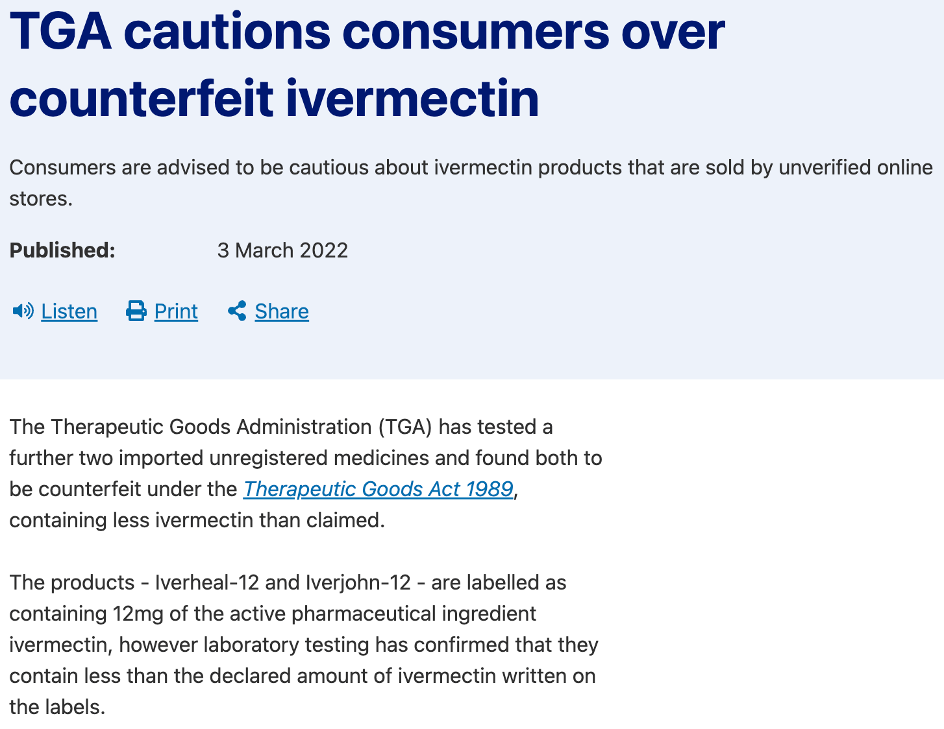Click the summary sentence about unverified online stores

[471, 183]
